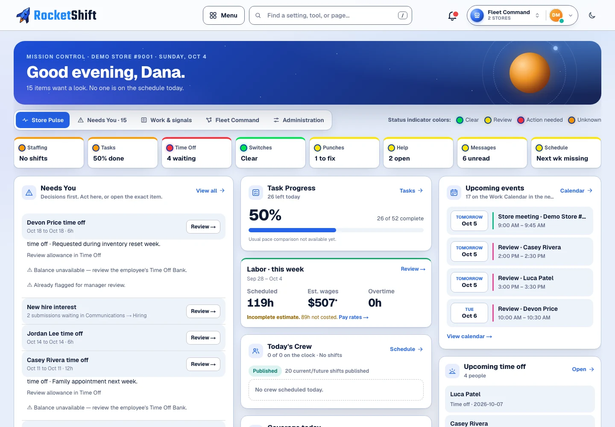
Task: Open the Switches Clear card
Action: click(270, 153)
